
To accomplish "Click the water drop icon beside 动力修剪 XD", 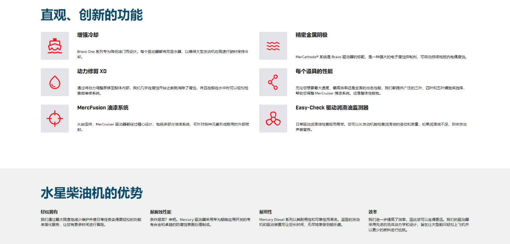I will click(x=55, y=82).
